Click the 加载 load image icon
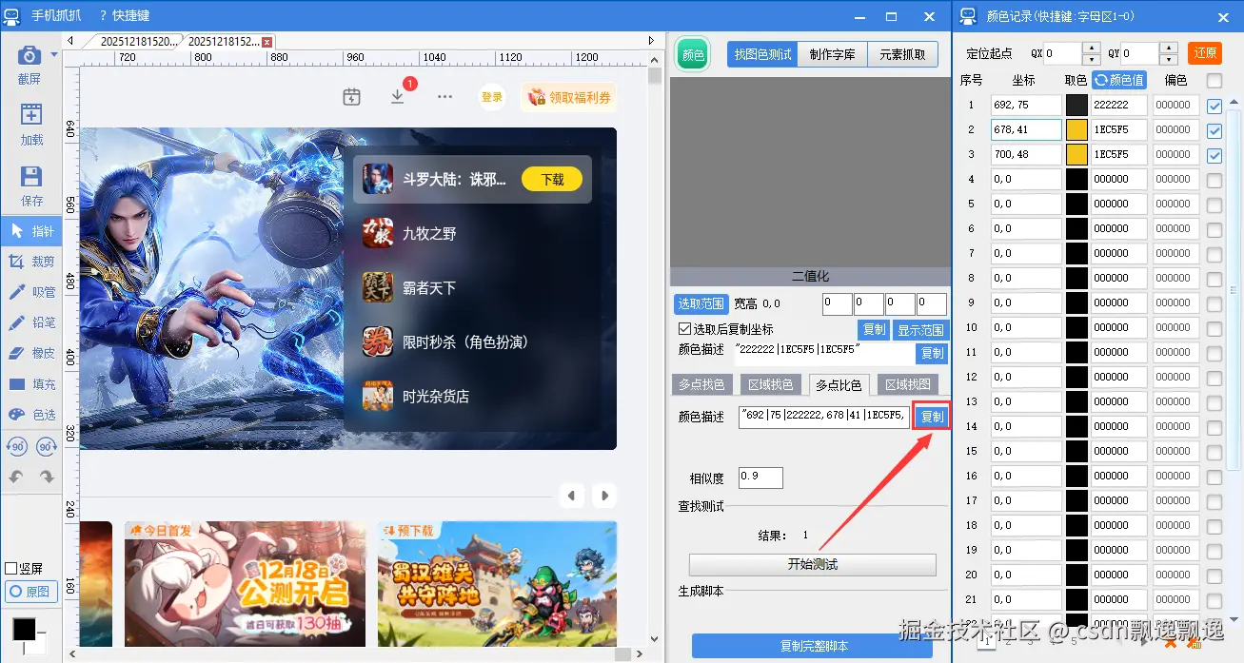 point(30,115)
